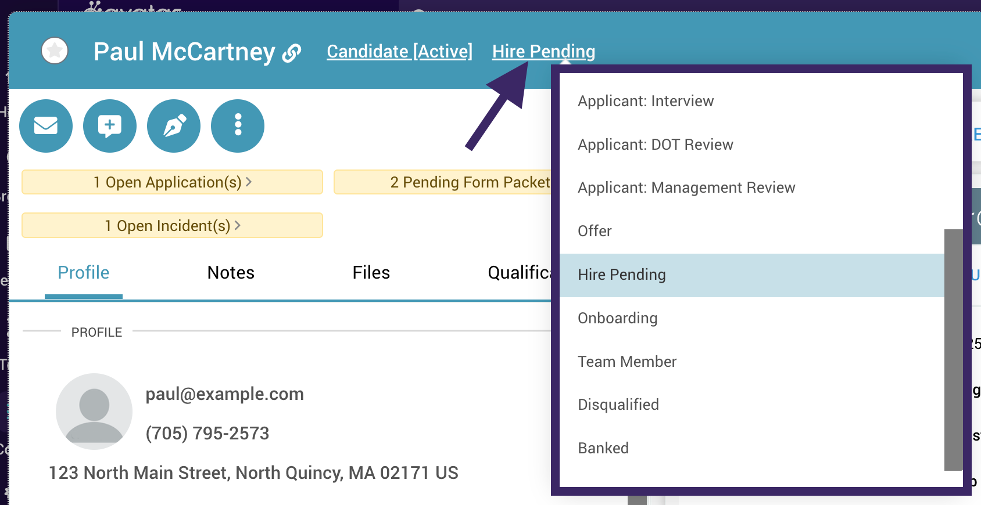Pick Onboarding from the stage list
This screenshot has height=505, width=981.
click(617, 318)
